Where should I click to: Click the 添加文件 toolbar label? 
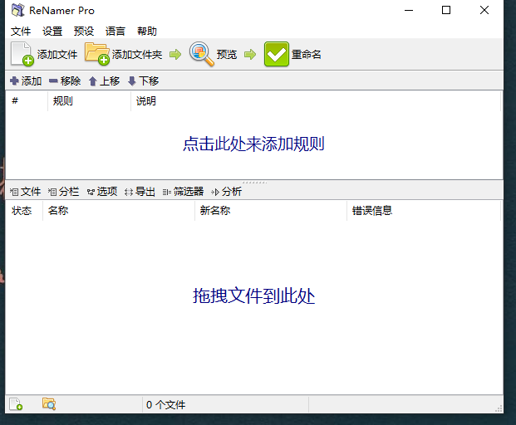[x=57, y=54]
